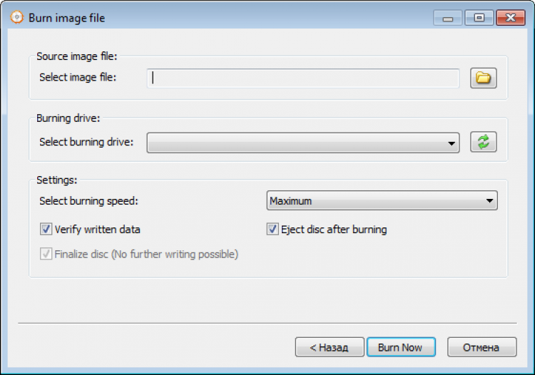Click the Settings group heading
Image resolution: width=535 pixels, height=375 pixels.
[x=56, y=180]
